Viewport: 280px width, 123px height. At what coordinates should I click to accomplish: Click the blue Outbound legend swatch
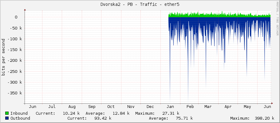[x=7, y=118]
